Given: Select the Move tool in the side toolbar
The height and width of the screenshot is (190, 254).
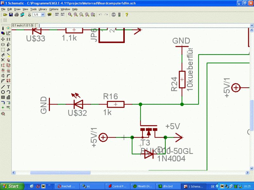Looking at the screenshot, I should point(3,39).
